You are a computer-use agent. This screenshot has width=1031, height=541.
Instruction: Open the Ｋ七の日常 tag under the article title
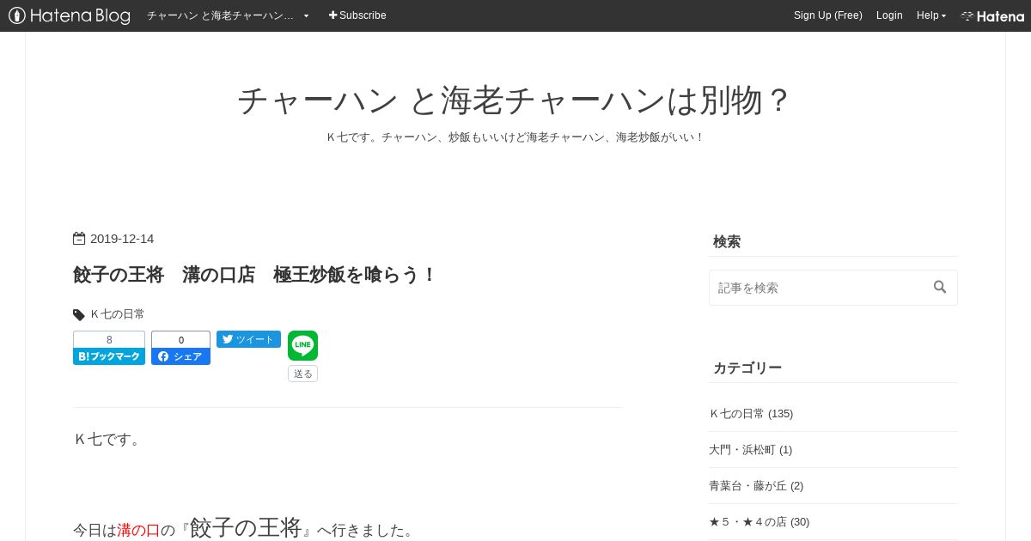tap(118, 314)
